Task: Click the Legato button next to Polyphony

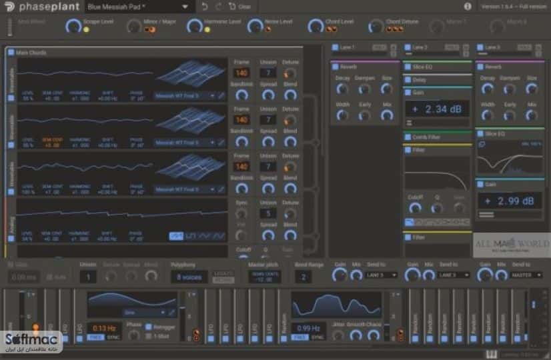Action: pyautogui.click(x=223, y=273)
